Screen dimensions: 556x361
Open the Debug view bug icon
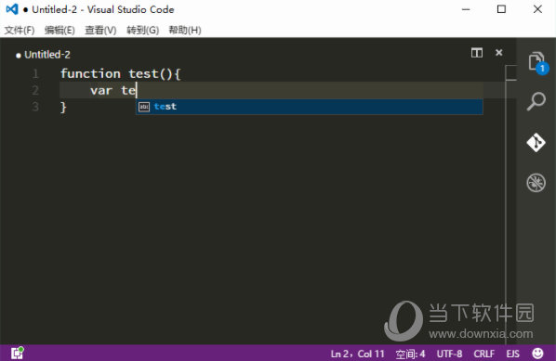pos(536,183)
